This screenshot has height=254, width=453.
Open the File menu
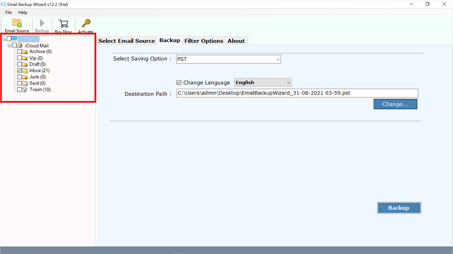point(8,12)
